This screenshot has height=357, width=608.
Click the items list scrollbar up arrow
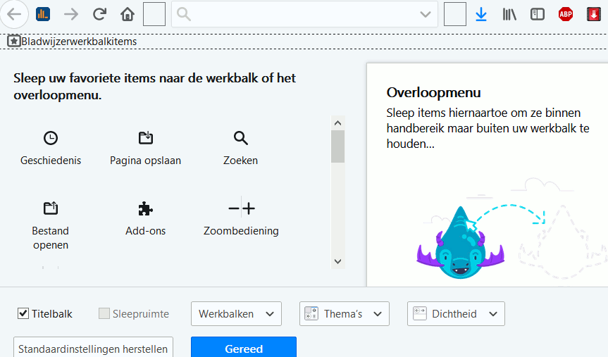(337, 123)
